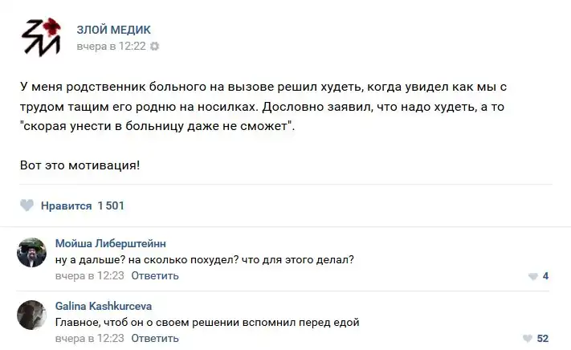Open Galina Kashkurceva's avatar picture
This screenshot has width=571, height=350.
32,315
